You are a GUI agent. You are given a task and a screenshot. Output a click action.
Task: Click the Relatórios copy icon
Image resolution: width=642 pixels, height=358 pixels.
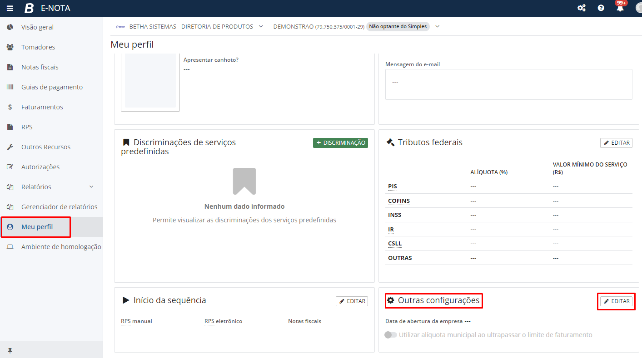tap(10, 187)
